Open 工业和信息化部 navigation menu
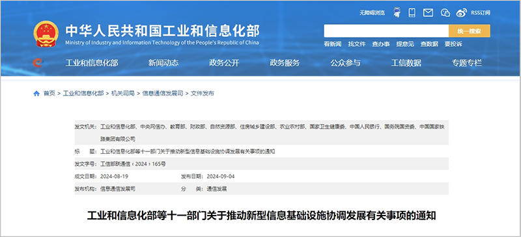 (x=92, y=62)
